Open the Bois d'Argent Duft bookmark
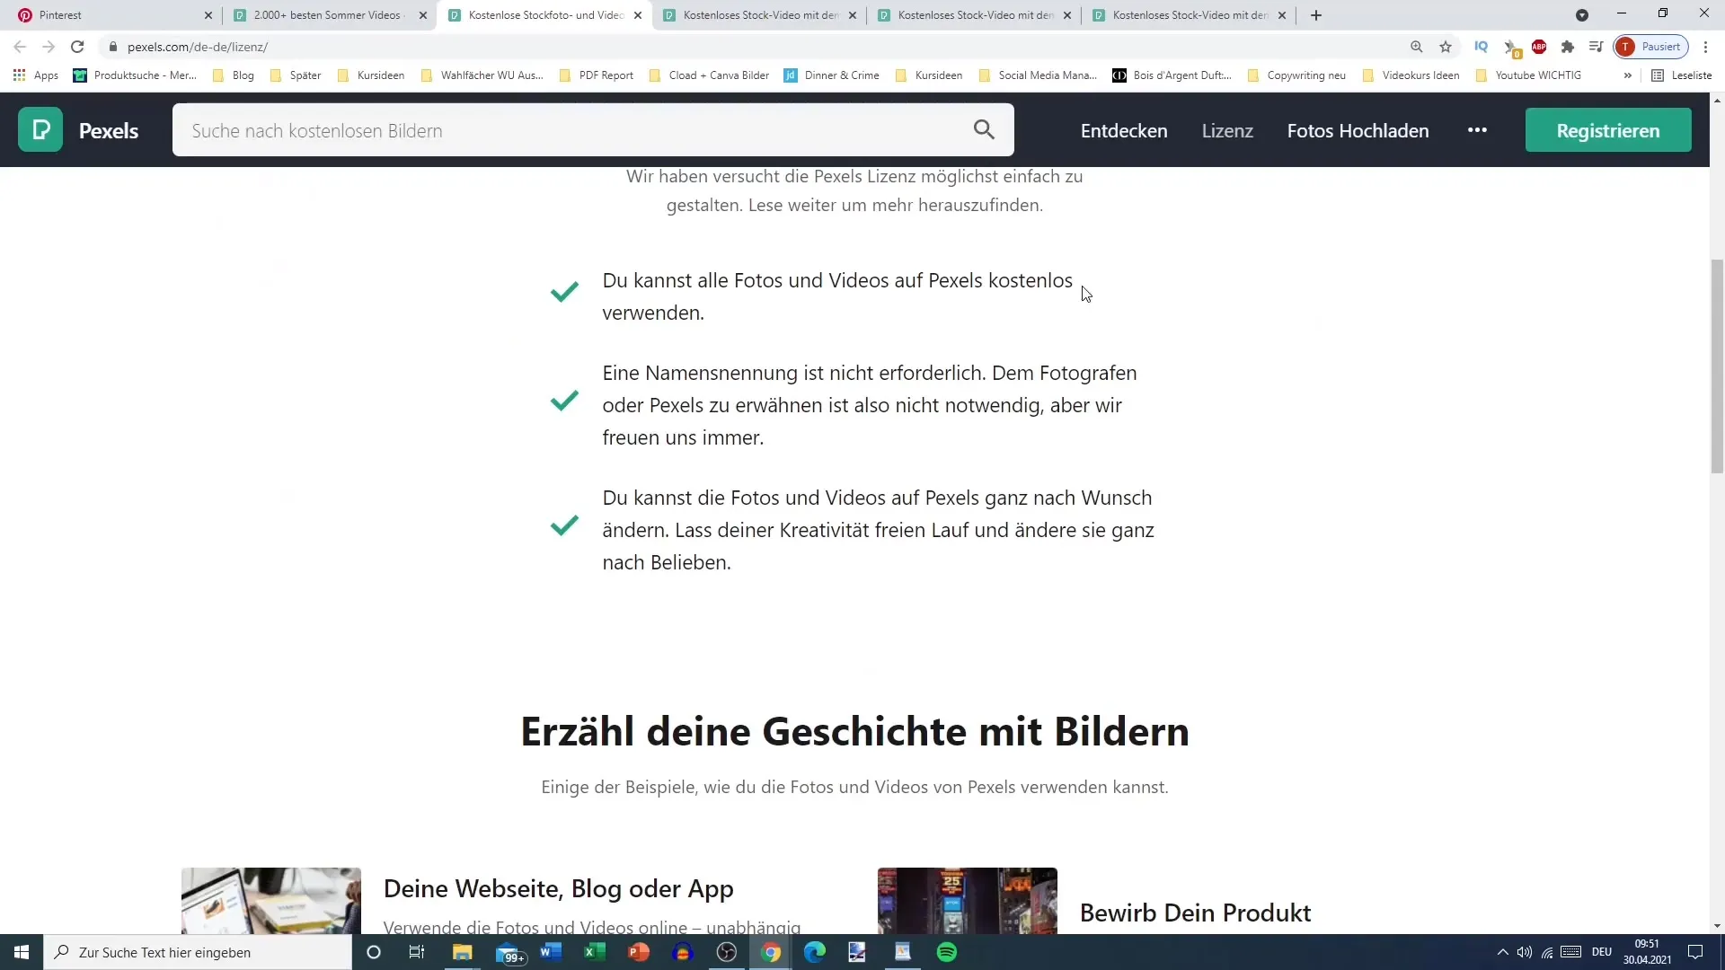The image size is (1725, 970). 1172,75
